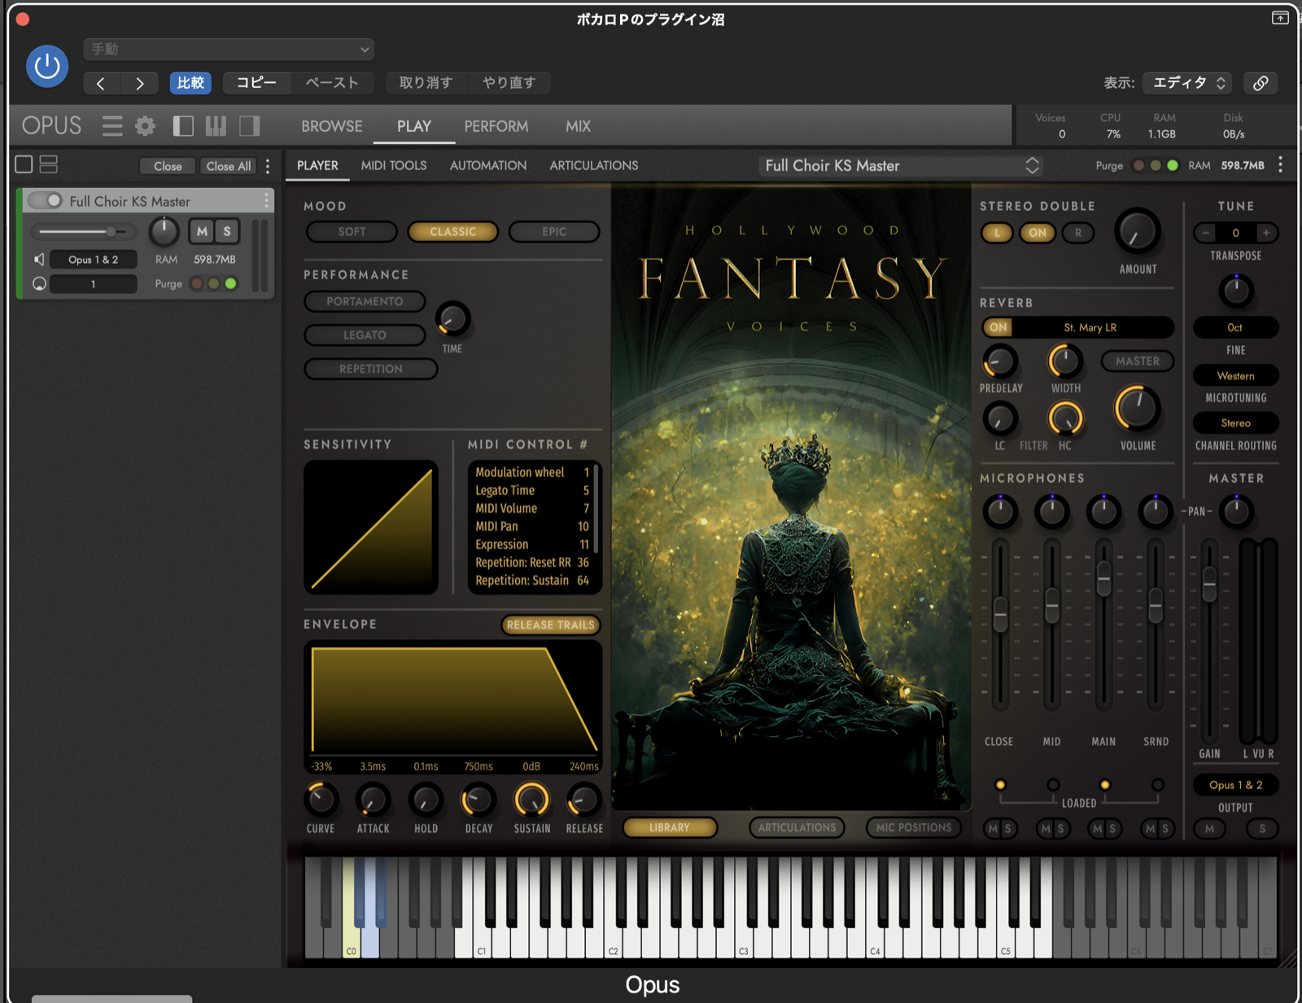Click the speaker output icon in instrument rack
This screenshot has height=1003, width=1302.
pyautogui.click(x=39, y=259)
